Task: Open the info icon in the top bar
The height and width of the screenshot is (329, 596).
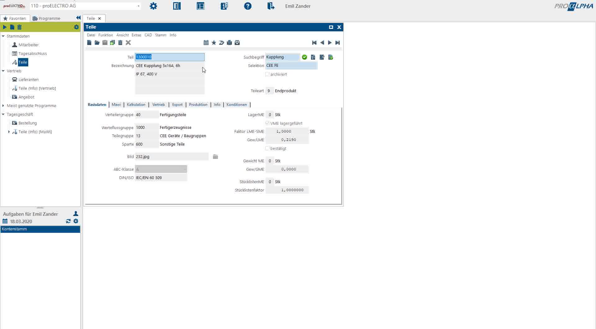Action: [x=224, y=6]
